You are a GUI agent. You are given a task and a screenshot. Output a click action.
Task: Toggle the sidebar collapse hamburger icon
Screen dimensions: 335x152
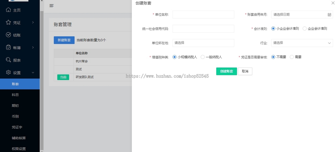(51, 6)
